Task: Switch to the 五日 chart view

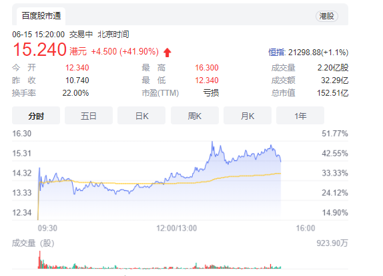Action: (x=89, y=116)
